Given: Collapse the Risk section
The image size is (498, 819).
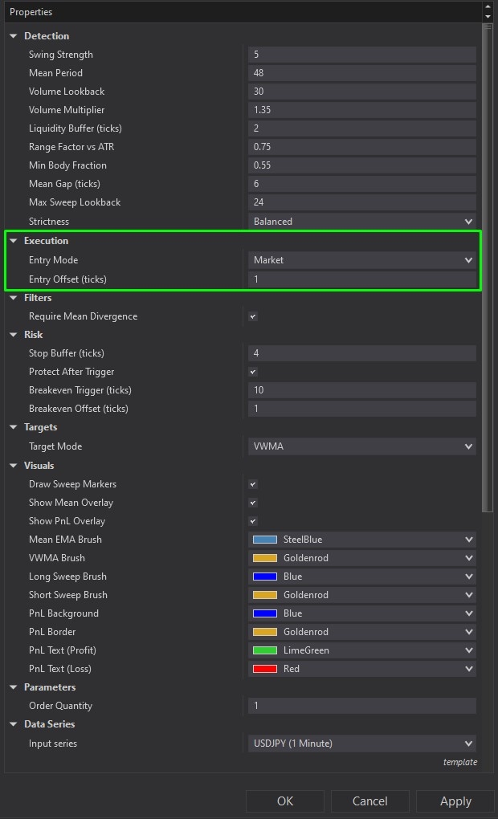Looking at the screenshot, I should [13, 334].
